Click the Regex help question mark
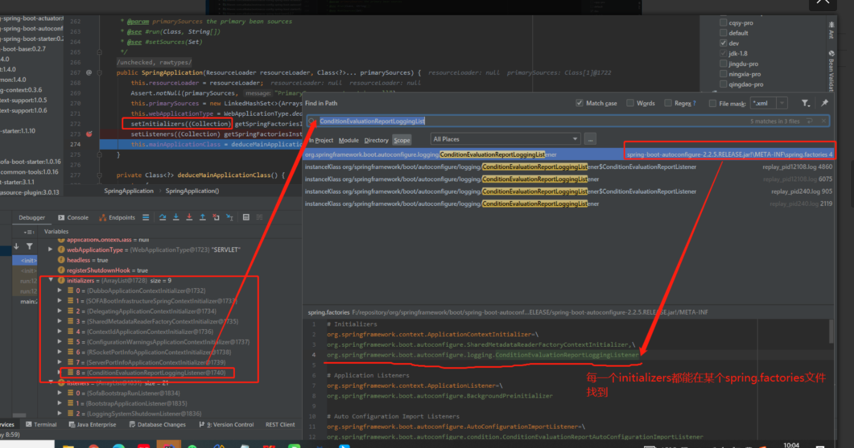This screenshot has width=854, height=448. click(x=694, y=103)
